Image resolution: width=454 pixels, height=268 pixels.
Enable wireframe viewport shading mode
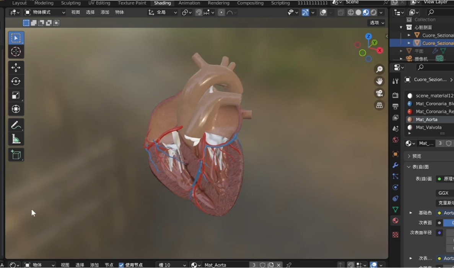click(x=351, y=13)
